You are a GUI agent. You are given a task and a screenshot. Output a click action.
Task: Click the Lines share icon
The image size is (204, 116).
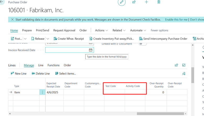176,65
